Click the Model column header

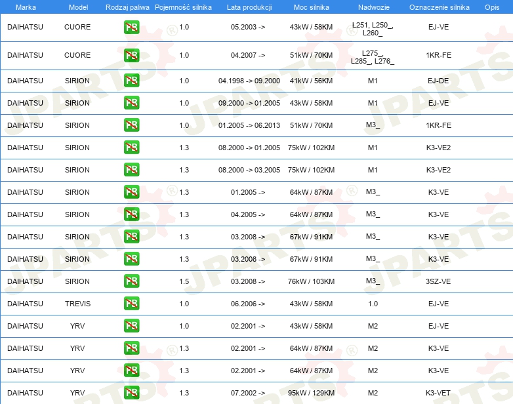78,7
